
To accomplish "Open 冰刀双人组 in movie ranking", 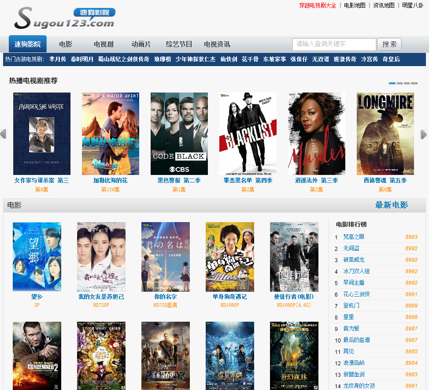I will [356, 271].
